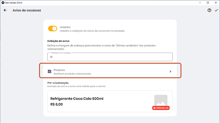Image resolution: width=220 pixels, height=123 pixels.
Task: Open the help question mark icon
Action: pyautogui.click(x=209, y=10)
